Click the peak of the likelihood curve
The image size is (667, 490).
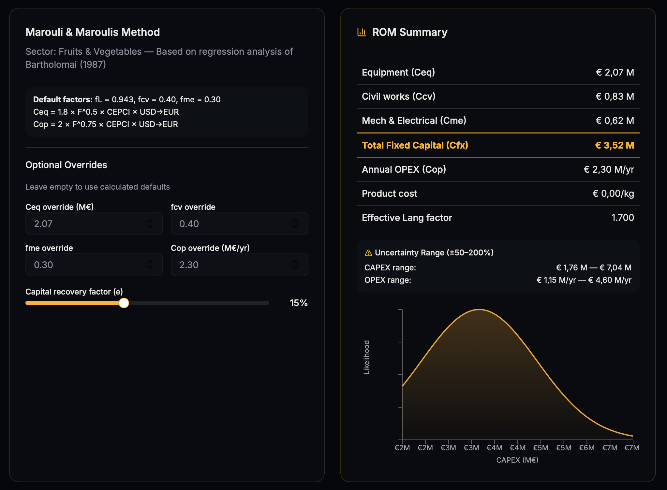click(x=480, y=310)
